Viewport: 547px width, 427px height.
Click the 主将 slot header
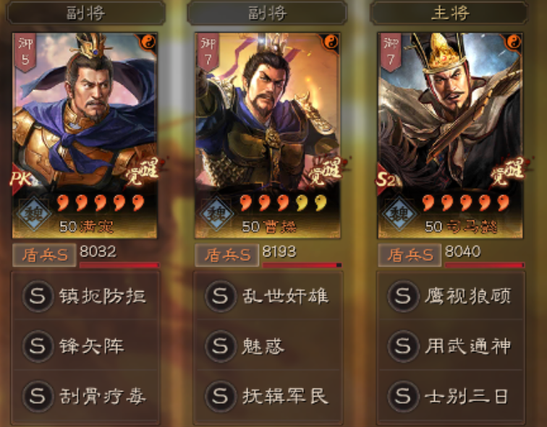(449, 13)
